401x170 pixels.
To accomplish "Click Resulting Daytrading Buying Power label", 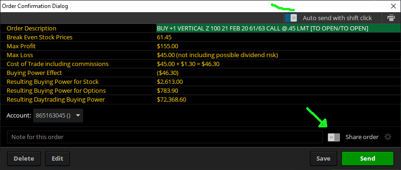I will [55, 100].
